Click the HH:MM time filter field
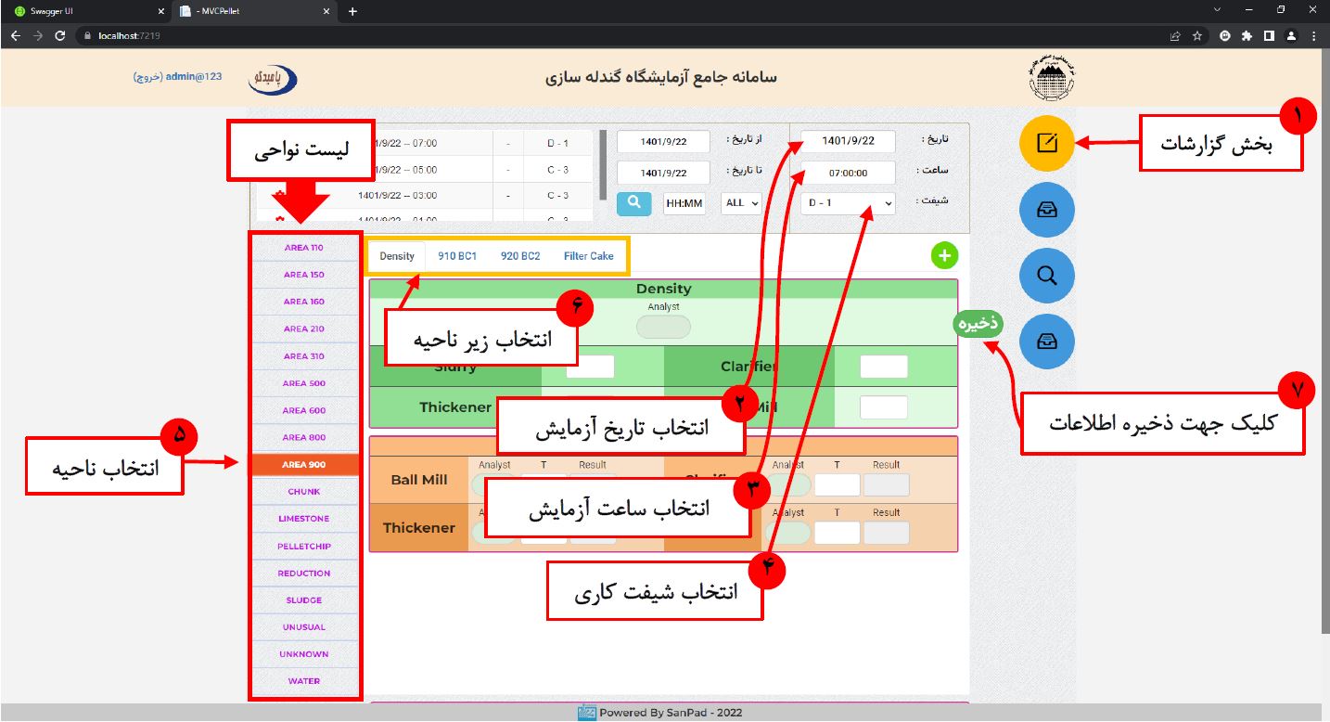 click(x=684, y=203)
